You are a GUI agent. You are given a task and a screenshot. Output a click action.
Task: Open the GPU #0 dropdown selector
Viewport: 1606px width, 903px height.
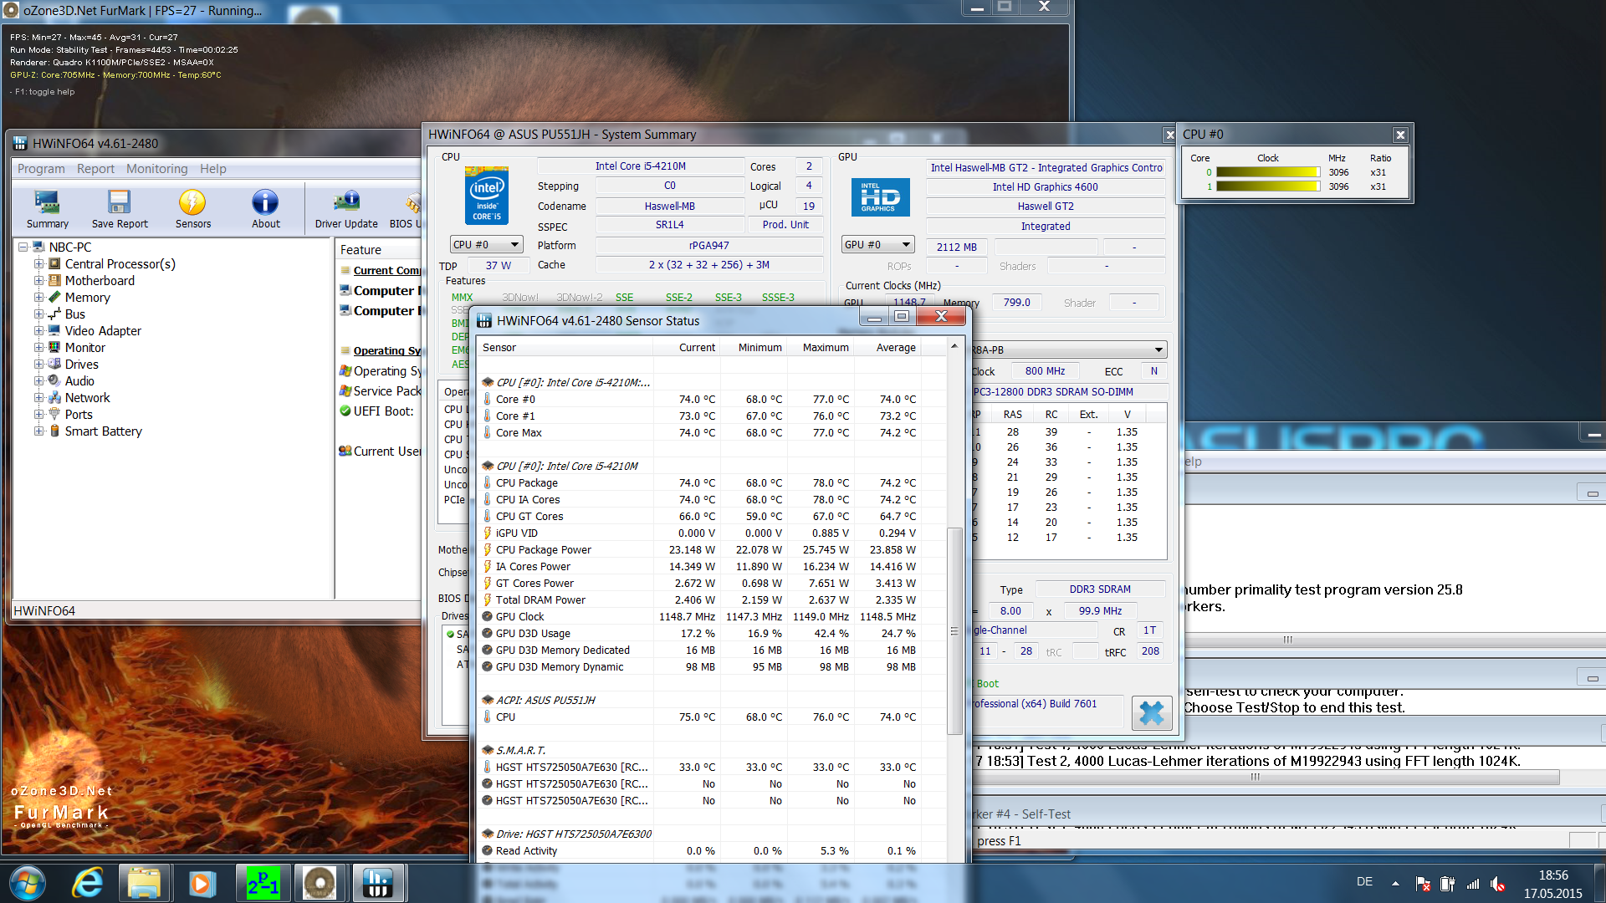coord(877,245)
